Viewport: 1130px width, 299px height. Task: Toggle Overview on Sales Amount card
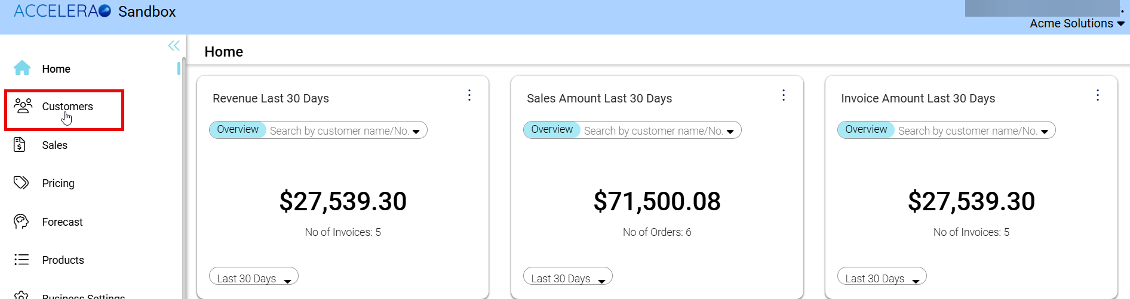click(x=552, y=130)
